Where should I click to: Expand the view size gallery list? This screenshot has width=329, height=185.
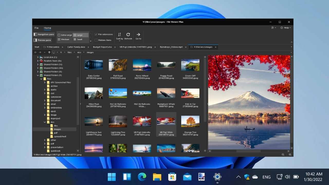point(90,41)
